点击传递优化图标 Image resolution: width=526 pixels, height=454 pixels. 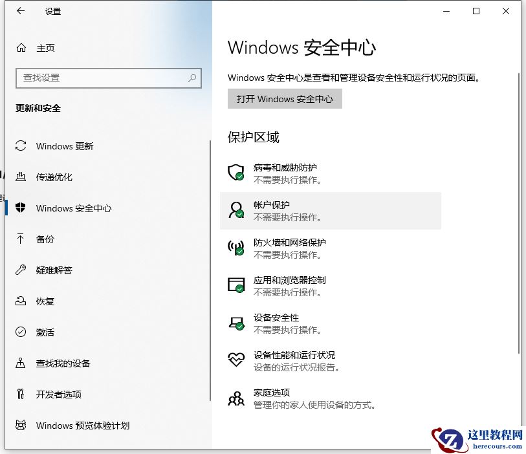(19, 177)
